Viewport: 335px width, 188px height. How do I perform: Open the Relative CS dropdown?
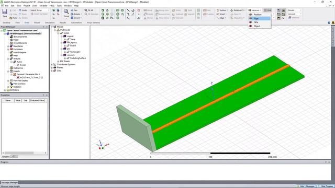pos(238,10)
